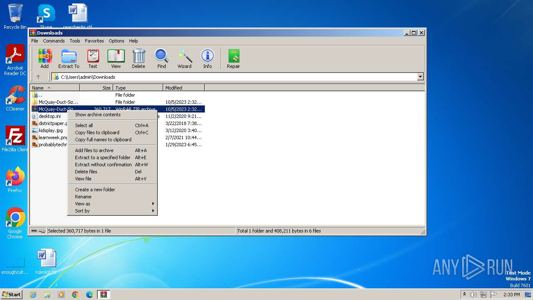Open Windows Explorer from taskbar

[x=47, y=295]
